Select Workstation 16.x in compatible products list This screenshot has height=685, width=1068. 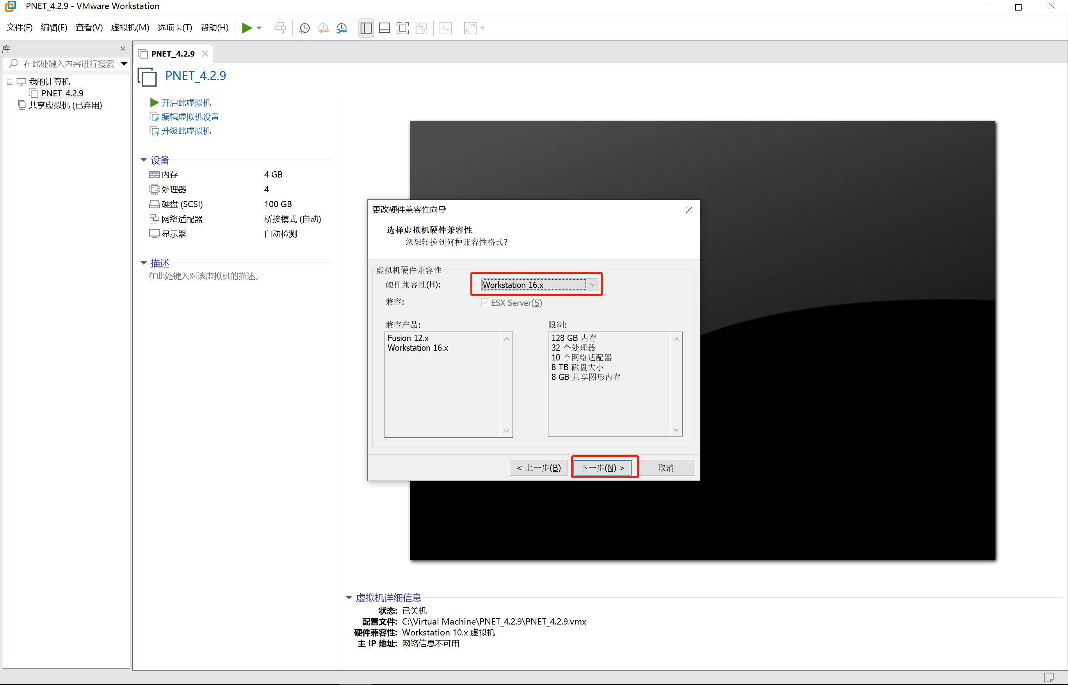[x=418, y=348]
